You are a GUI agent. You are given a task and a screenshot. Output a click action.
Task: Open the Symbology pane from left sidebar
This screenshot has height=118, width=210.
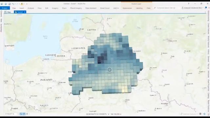1,28
